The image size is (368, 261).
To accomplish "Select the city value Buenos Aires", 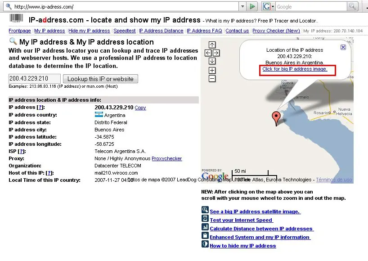I will click(x=109, y=130).
